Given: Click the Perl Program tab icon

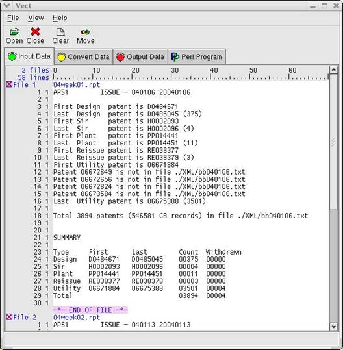Looking at the screenshot, I should point(175,57).
